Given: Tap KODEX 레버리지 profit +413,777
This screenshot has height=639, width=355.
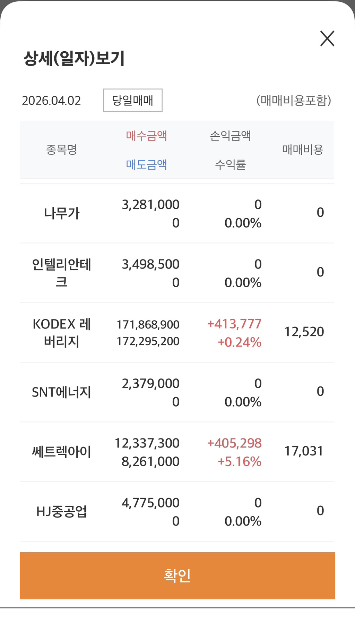Looking at the screenshot, I should (234, 324).
